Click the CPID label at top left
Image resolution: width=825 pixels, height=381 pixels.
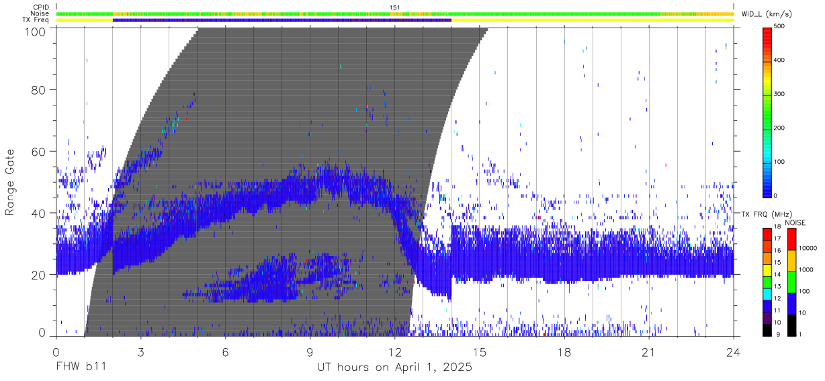click(40, 7)
